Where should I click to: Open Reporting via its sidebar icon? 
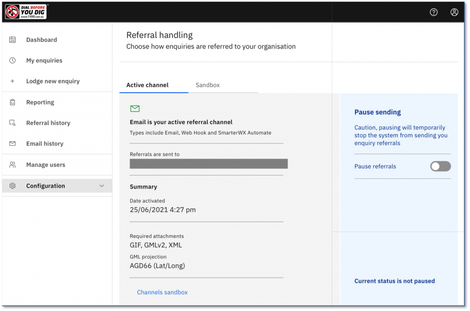13,102
